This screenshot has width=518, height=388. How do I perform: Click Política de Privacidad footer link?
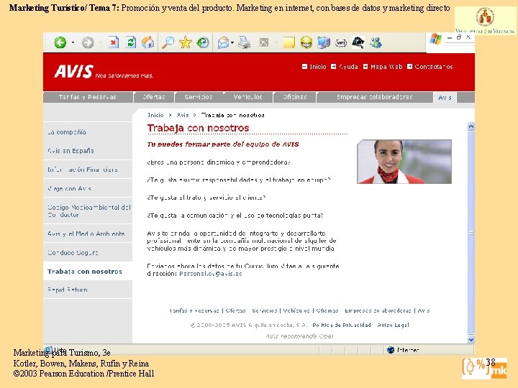coord(342,325)
